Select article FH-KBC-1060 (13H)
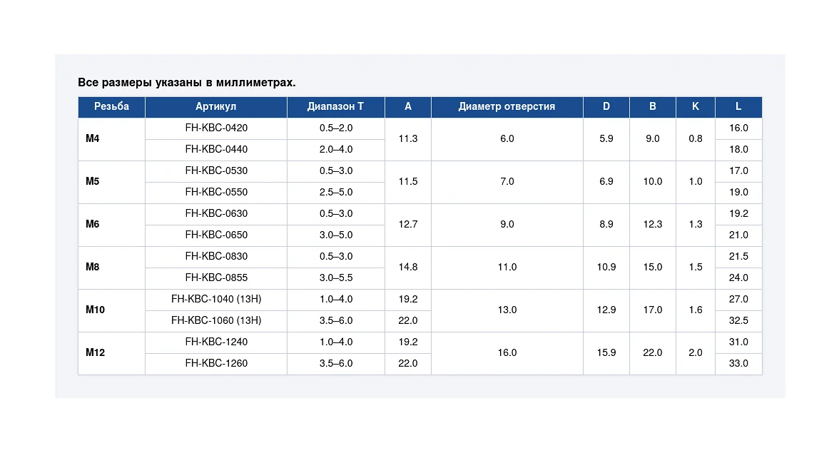 216,320
